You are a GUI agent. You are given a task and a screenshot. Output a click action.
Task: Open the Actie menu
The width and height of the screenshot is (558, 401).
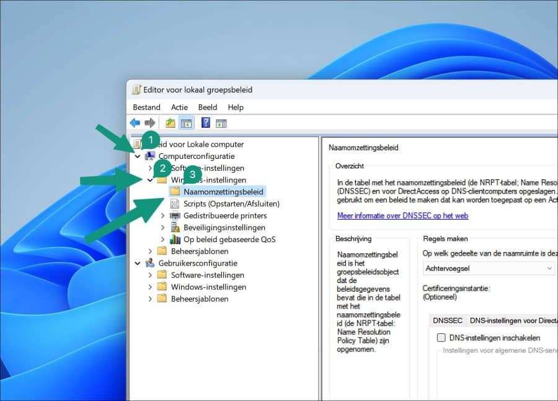(179, 107)
